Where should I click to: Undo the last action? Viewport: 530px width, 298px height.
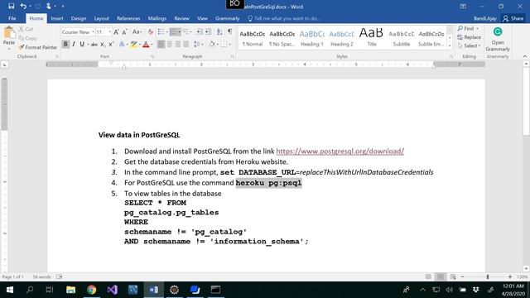[x=23, y=6]
